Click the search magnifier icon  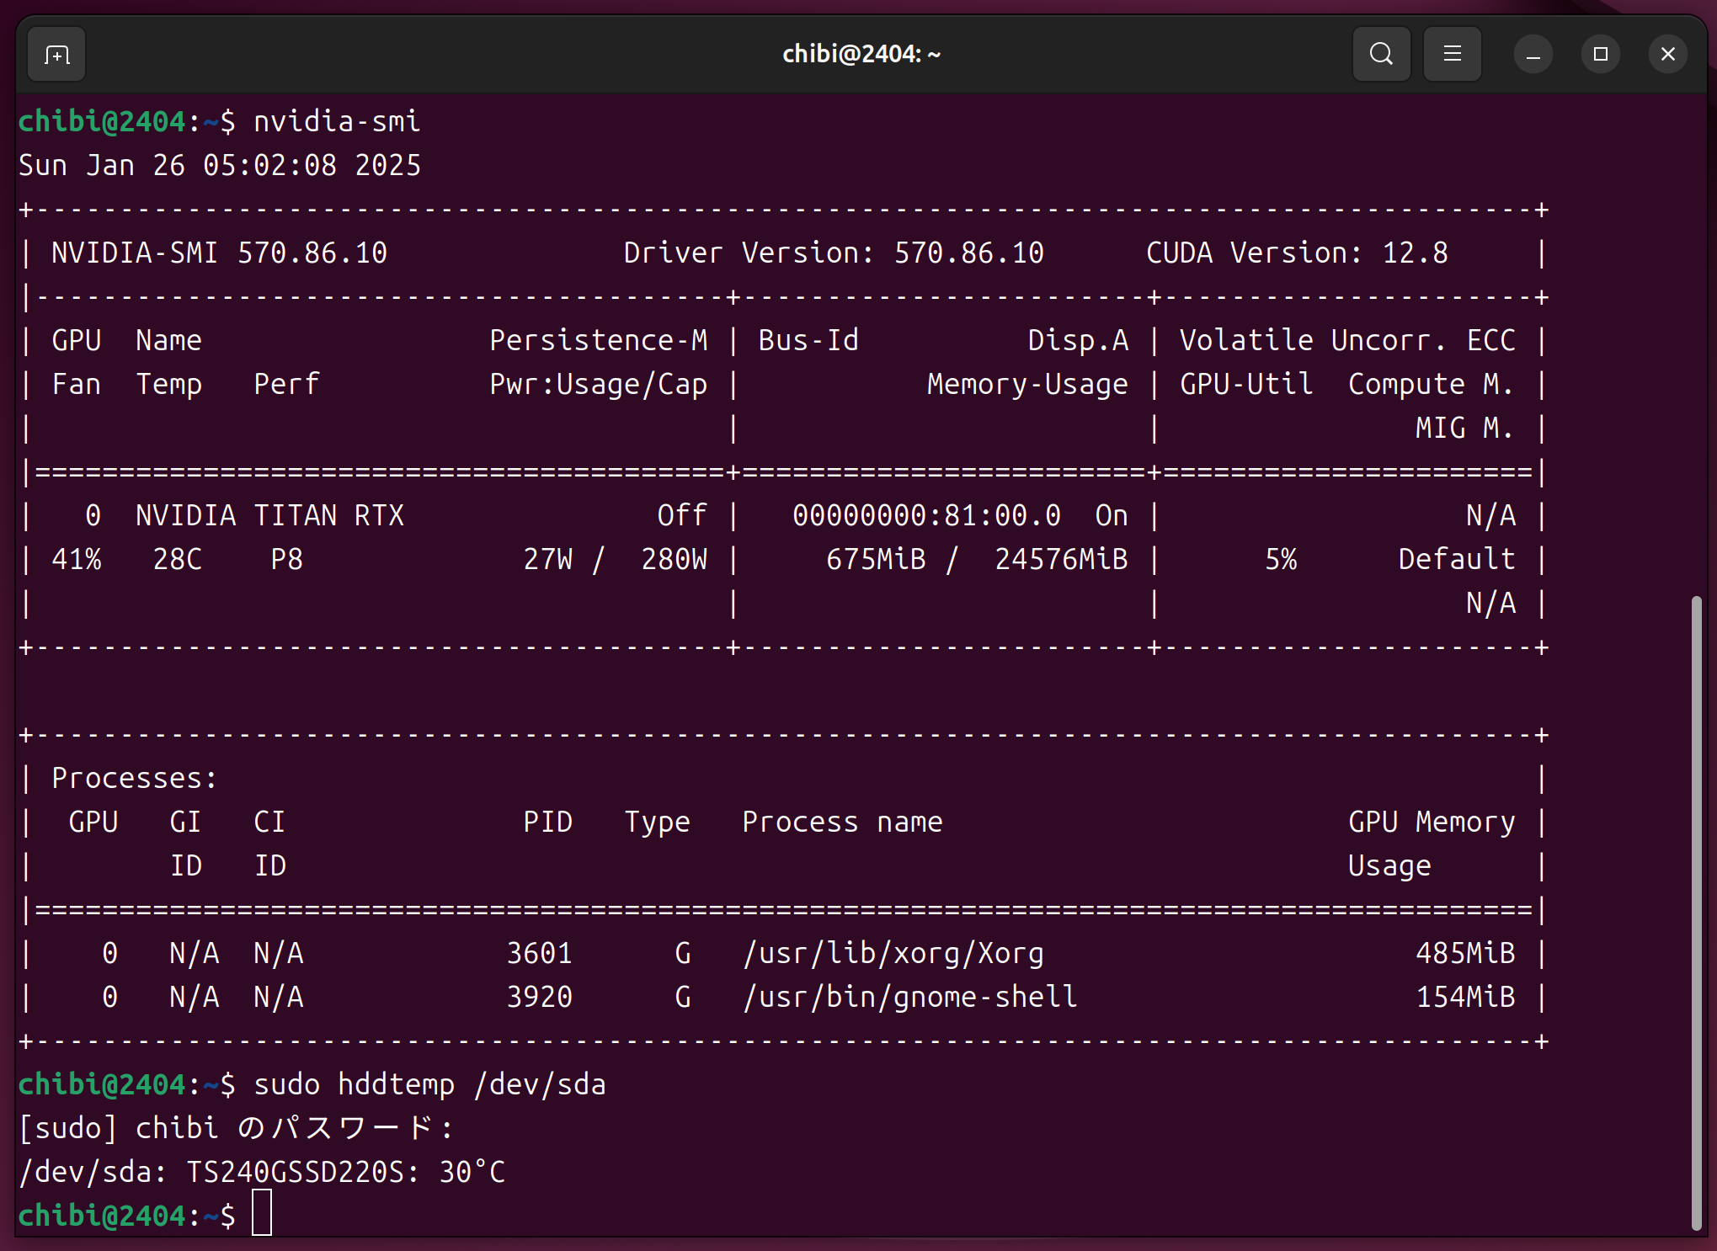1381,55
